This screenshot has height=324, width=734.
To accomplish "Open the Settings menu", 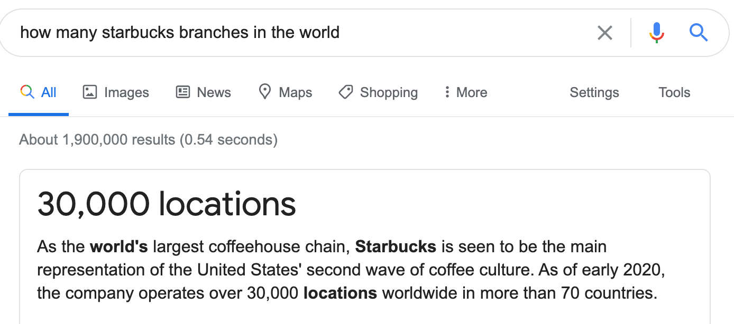I will (x=594, y=92).
